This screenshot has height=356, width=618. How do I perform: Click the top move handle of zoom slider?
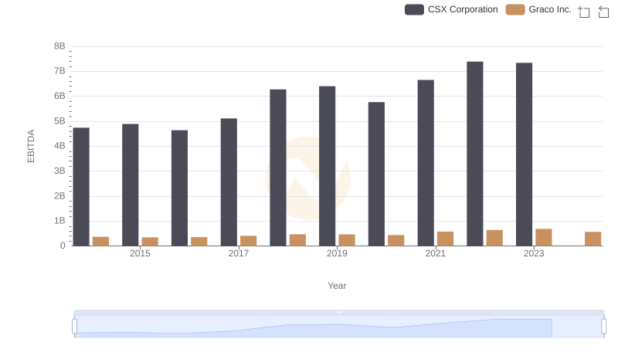[x=339, y=312]
